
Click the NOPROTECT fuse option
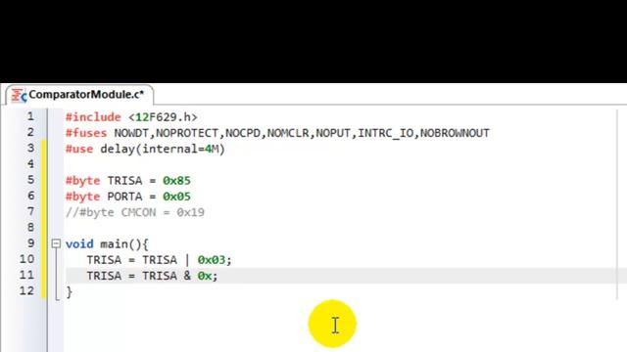point(187,133)
